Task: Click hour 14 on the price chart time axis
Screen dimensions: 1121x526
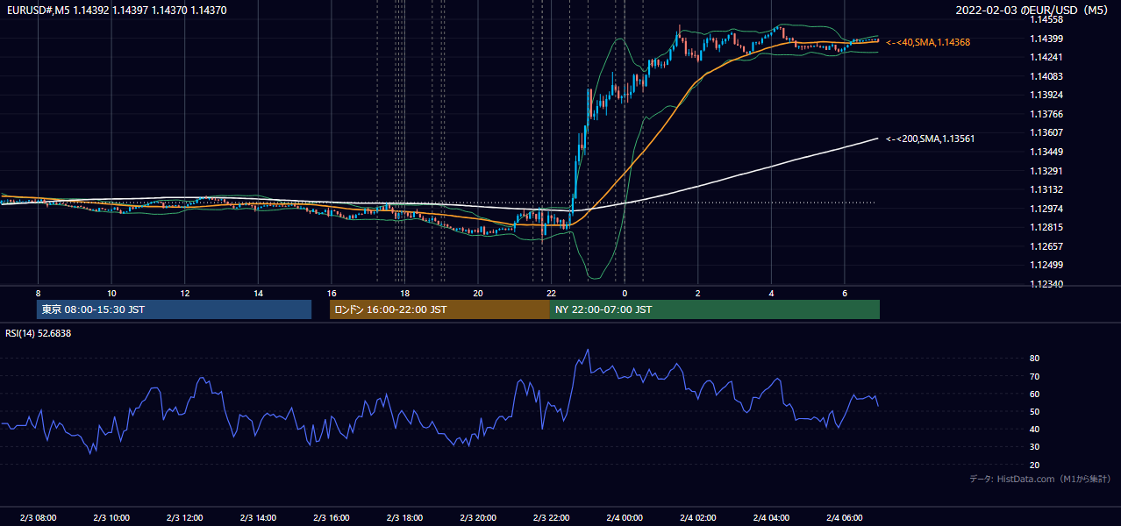Action: click(x=258, y=293)
